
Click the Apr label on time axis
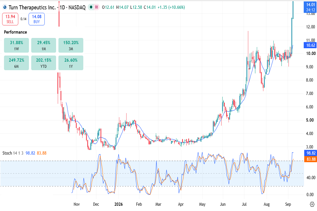[x=181, y=204]
